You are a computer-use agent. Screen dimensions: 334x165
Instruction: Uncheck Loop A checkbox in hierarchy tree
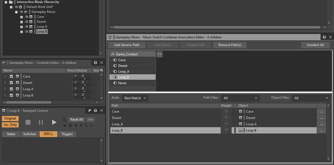click(27, 27)
